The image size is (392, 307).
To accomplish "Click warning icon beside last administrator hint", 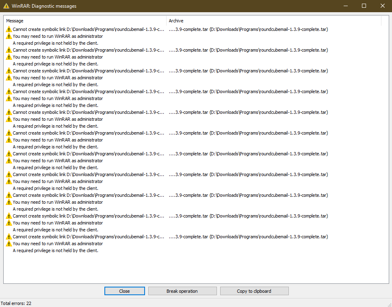I will point(9,244).
